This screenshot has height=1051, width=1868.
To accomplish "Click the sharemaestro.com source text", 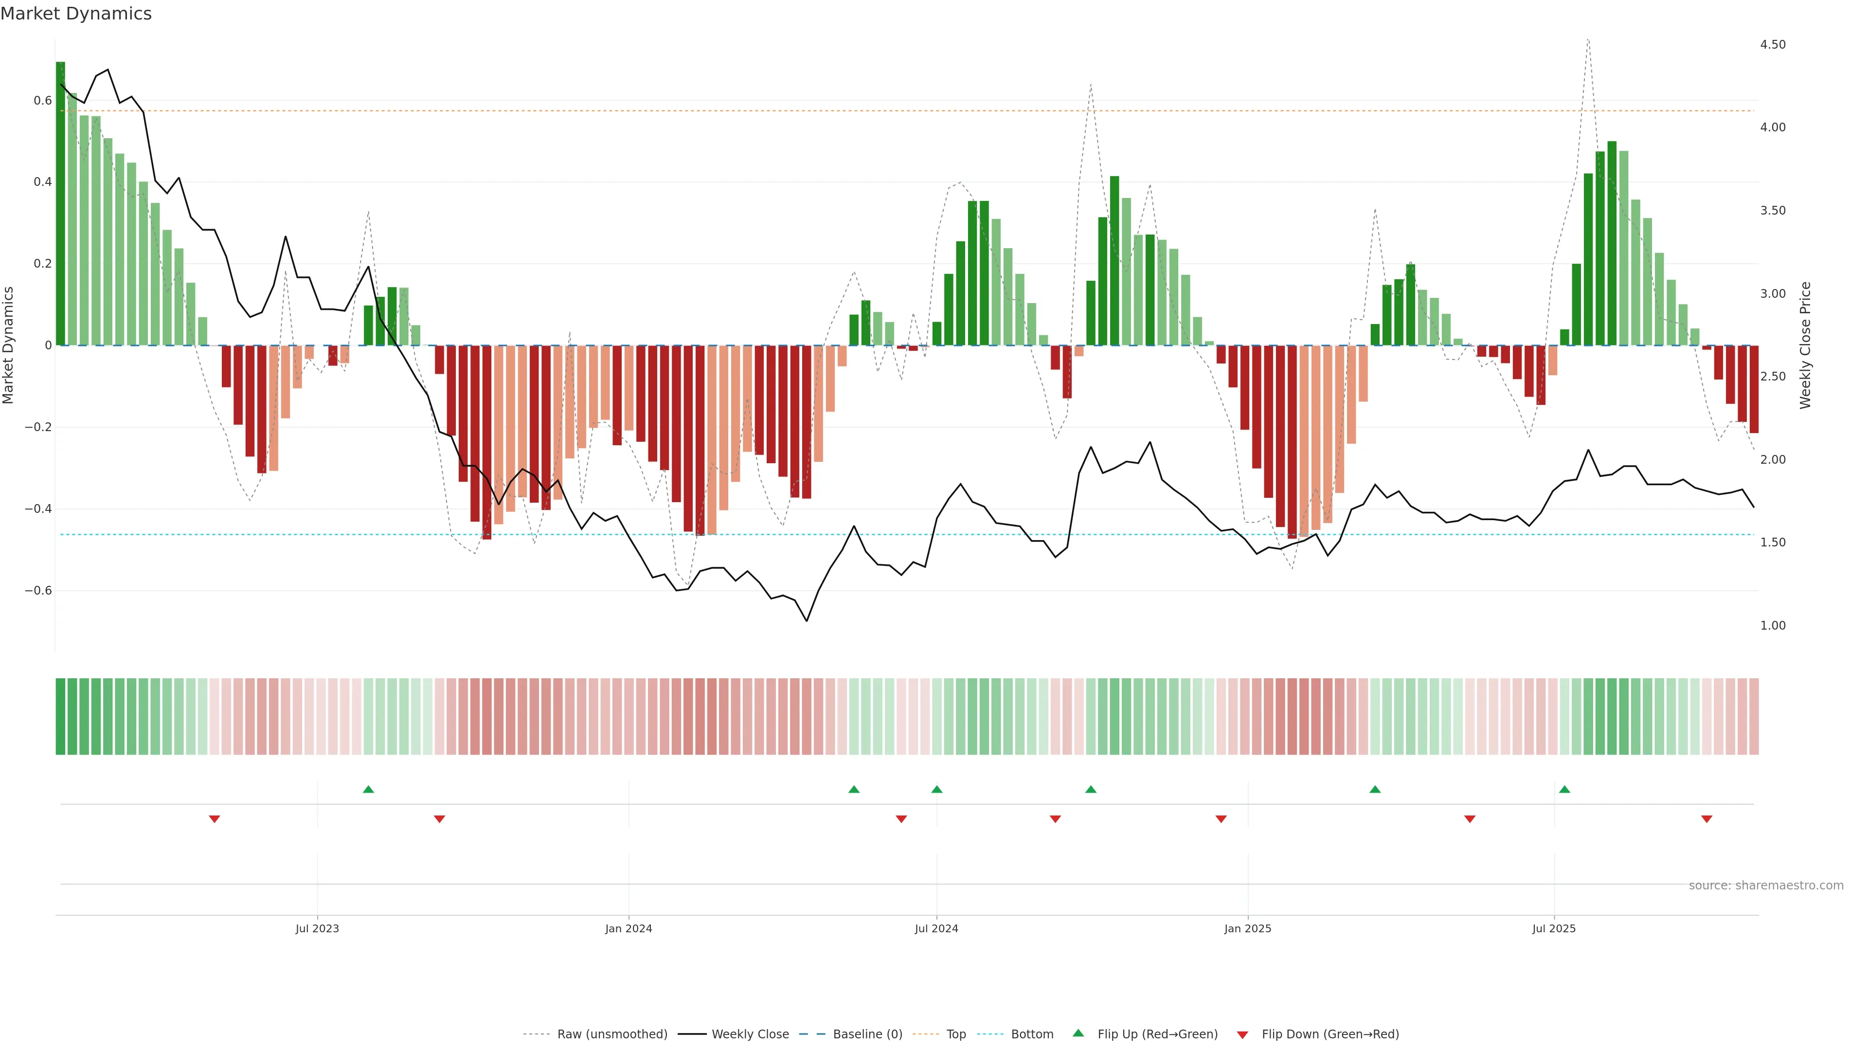I will (x=1766, y=885).
